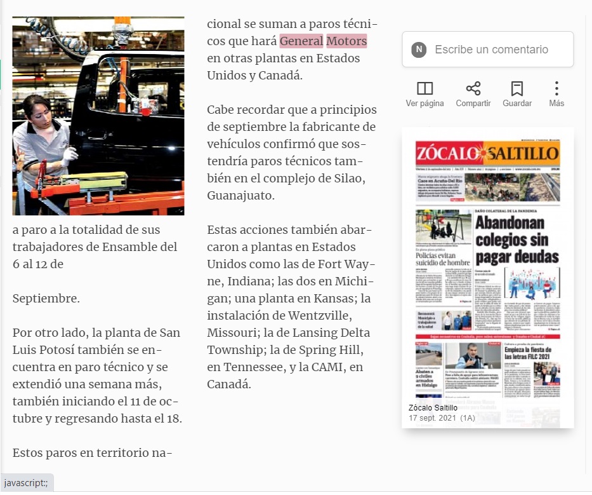Click the paragraph starting Por otro lado
592x495 pixels.
coord(98,375)
